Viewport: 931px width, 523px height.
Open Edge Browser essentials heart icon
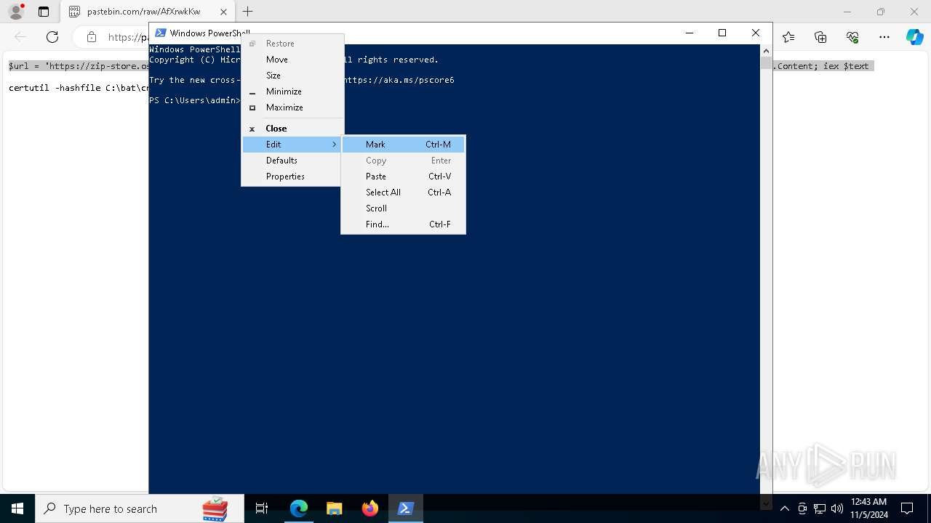click(852, 37)
